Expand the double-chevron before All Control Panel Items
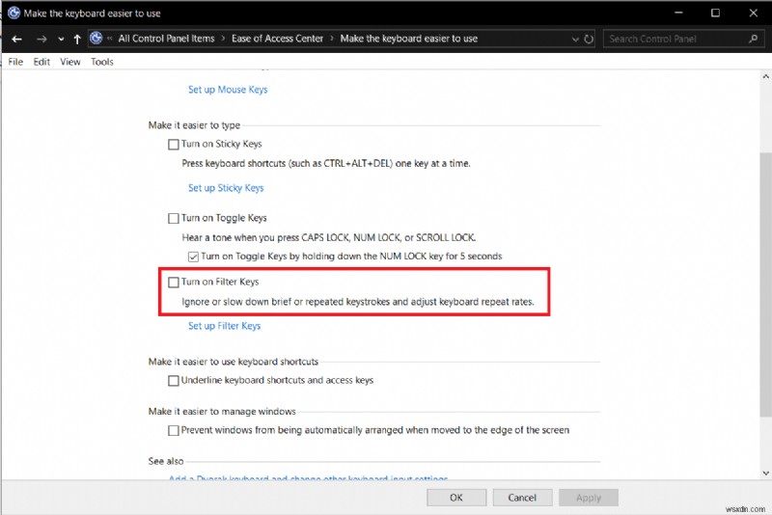The width and height of the screenshot is (772, 515). (109, 39)
